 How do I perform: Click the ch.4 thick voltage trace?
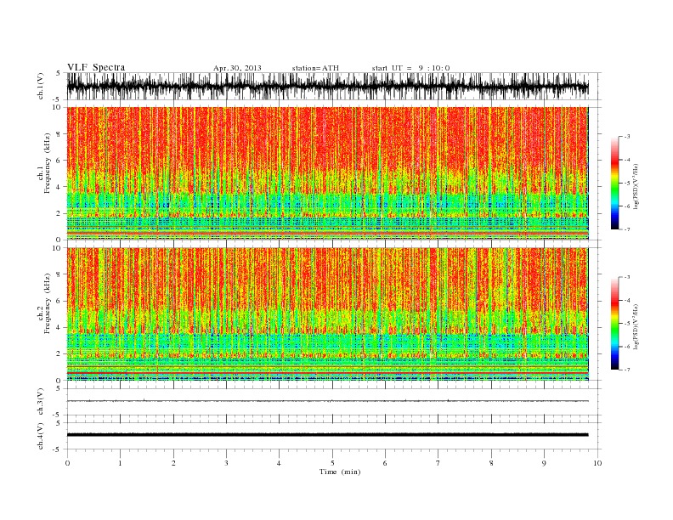[327, 435]
